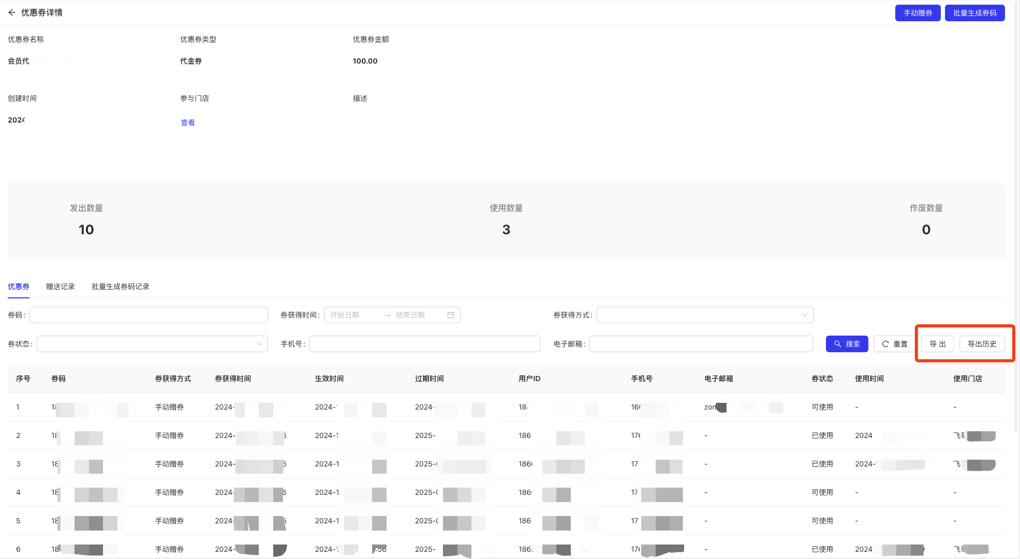Screen dimensions: 1020x559
Task: Click the calendar icon in date range
Action: coord(451,315)
